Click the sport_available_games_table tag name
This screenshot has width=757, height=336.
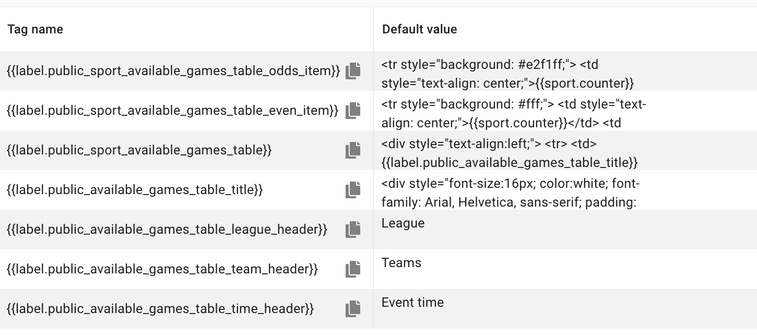(x=139, y=150)
